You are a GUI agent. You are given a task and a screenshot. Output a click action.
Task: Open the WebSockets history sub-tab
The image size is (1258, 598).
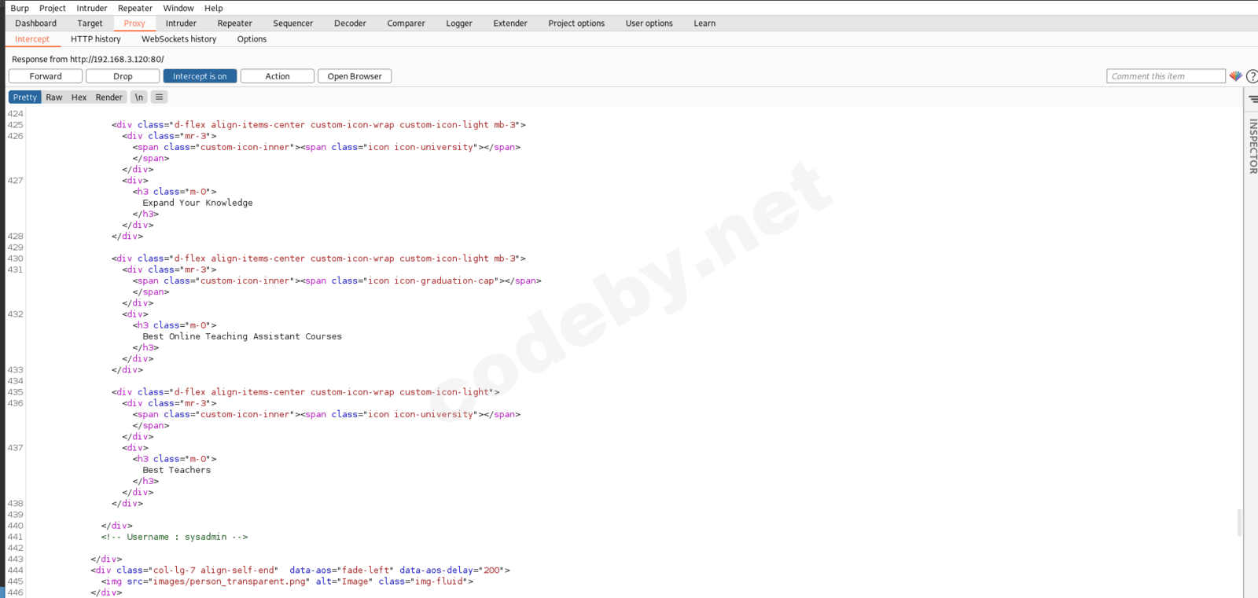[x=179, y=39]
